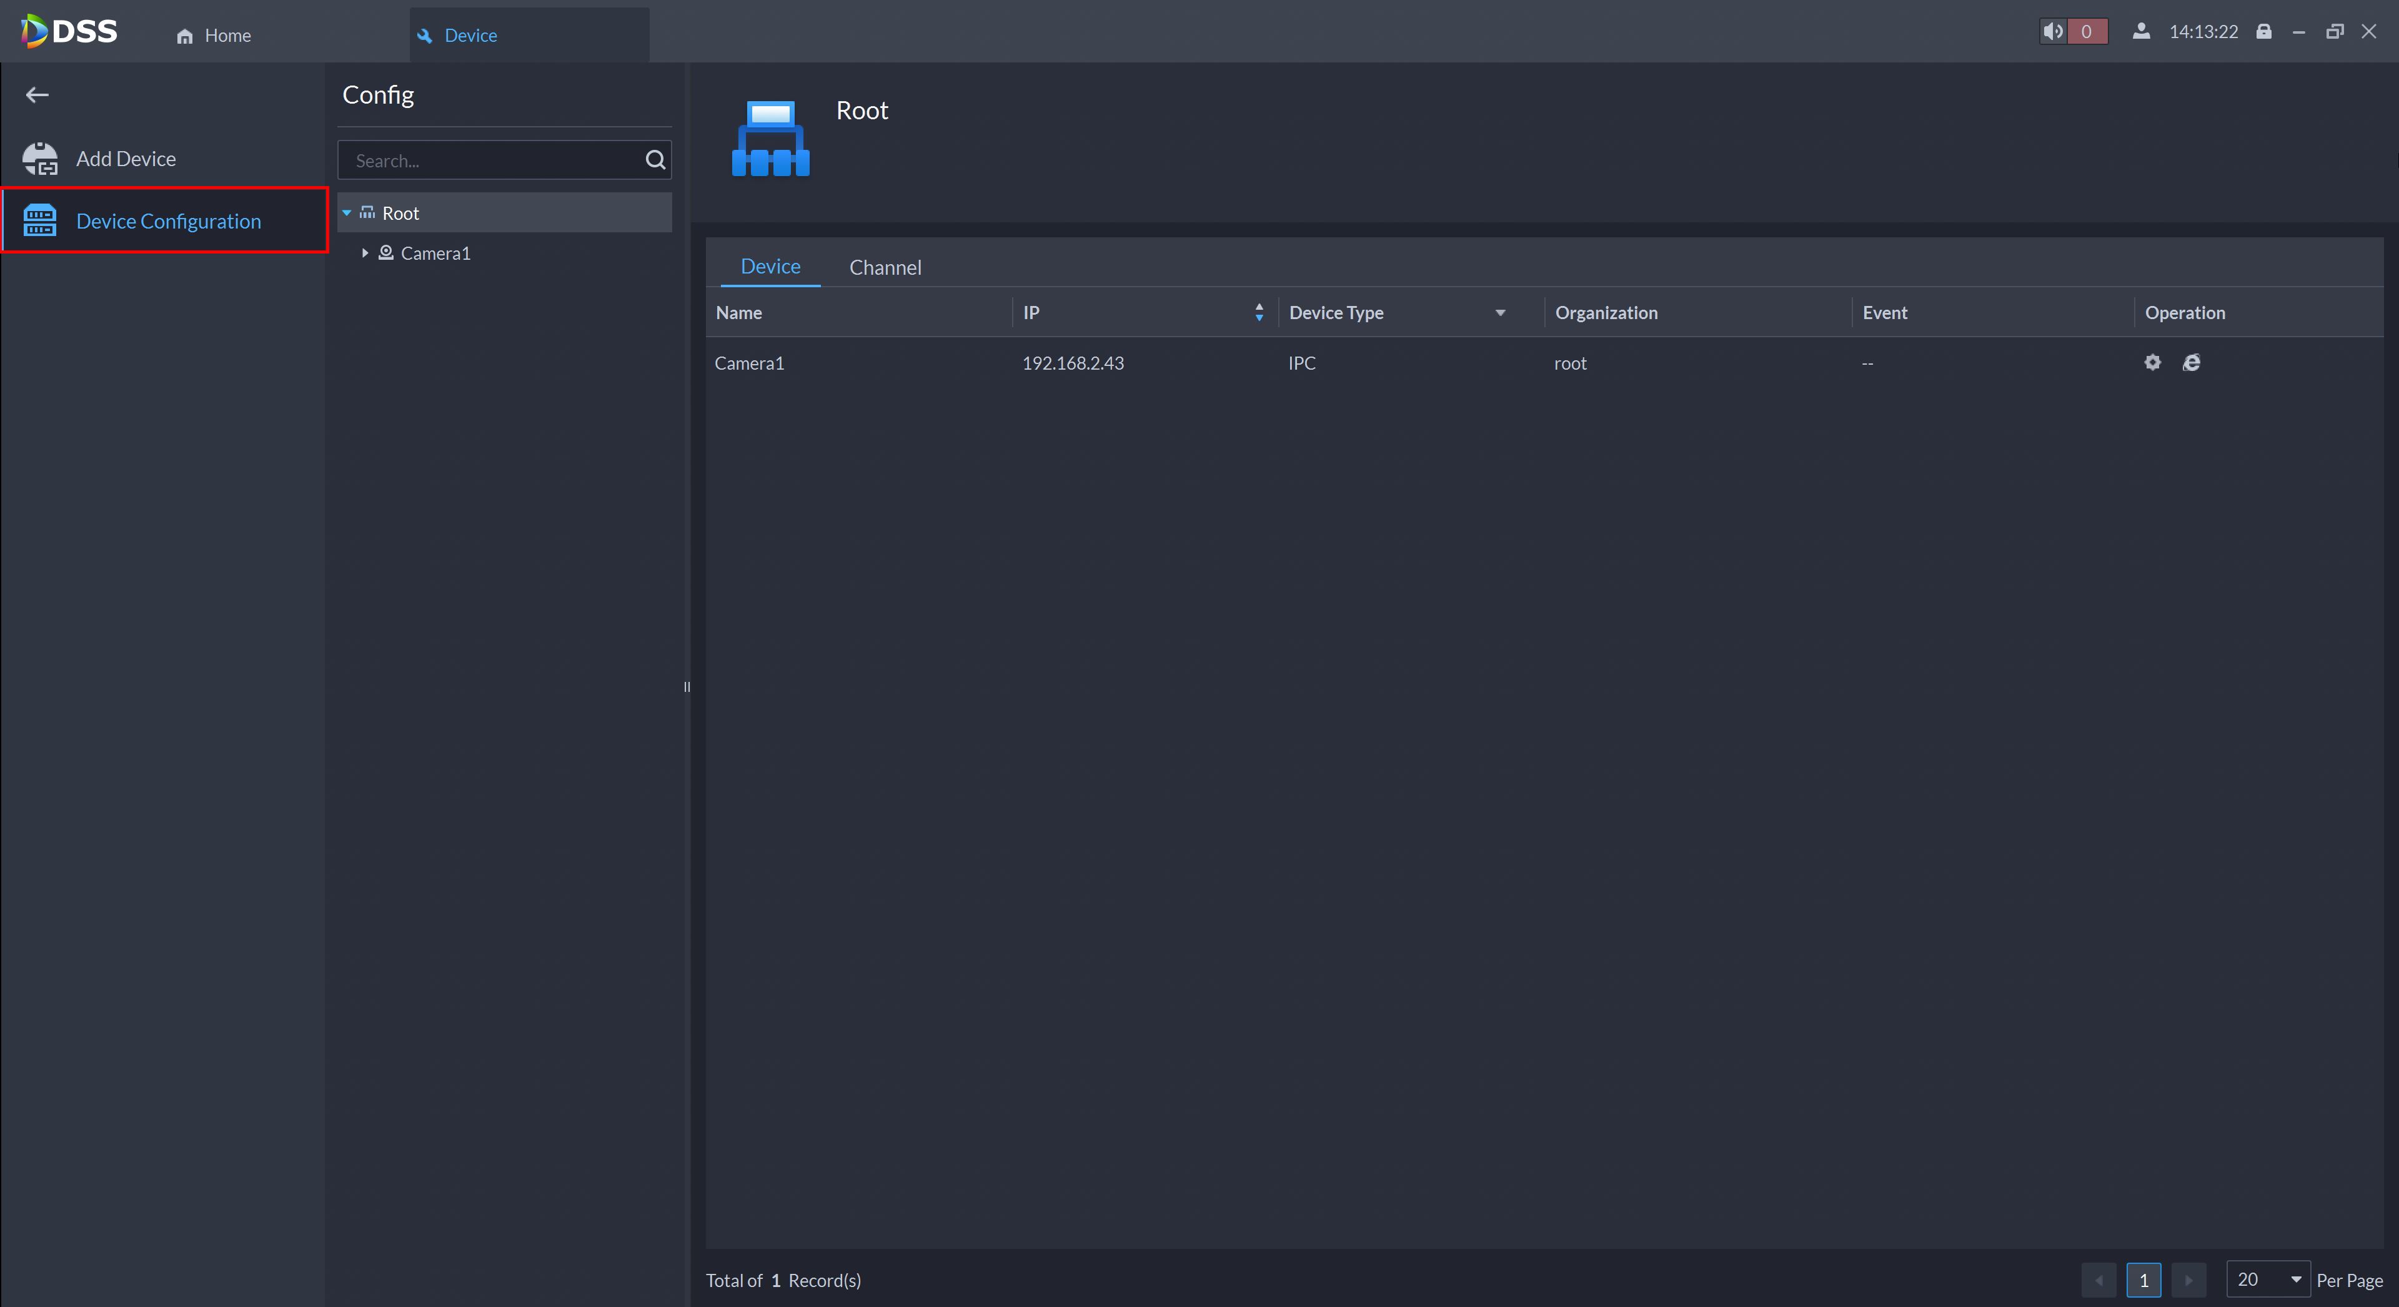Open Camera1 settings gear icon
This screenshot has width=2399, height=1307.
click(2152, 363)
